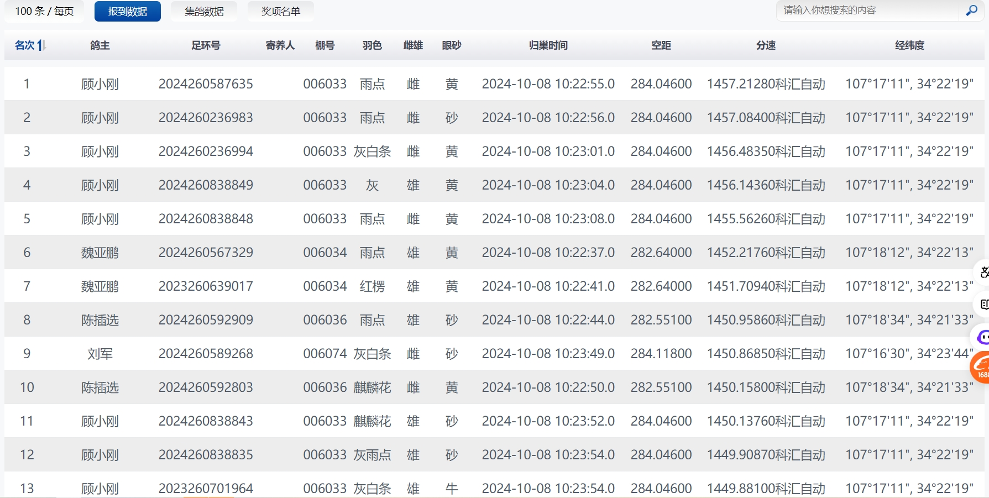Click distance value 284.11800
Image resolution: width=989 pixels, height=498 pixels.
point(661,354)
